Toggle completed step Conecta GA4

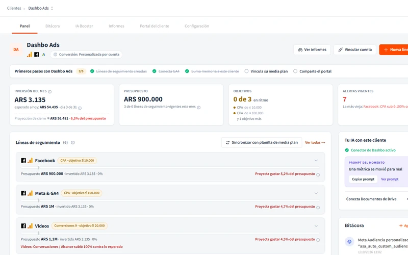pos(166,71)
